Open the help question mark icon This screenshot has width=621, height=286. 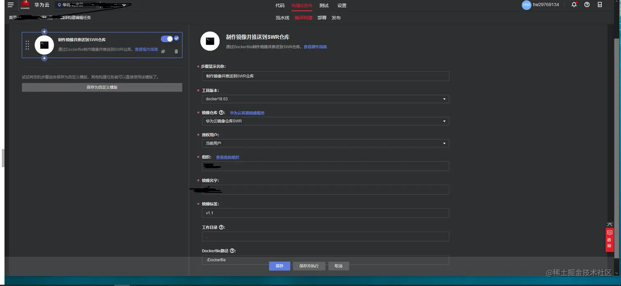(x=587, y=5)
